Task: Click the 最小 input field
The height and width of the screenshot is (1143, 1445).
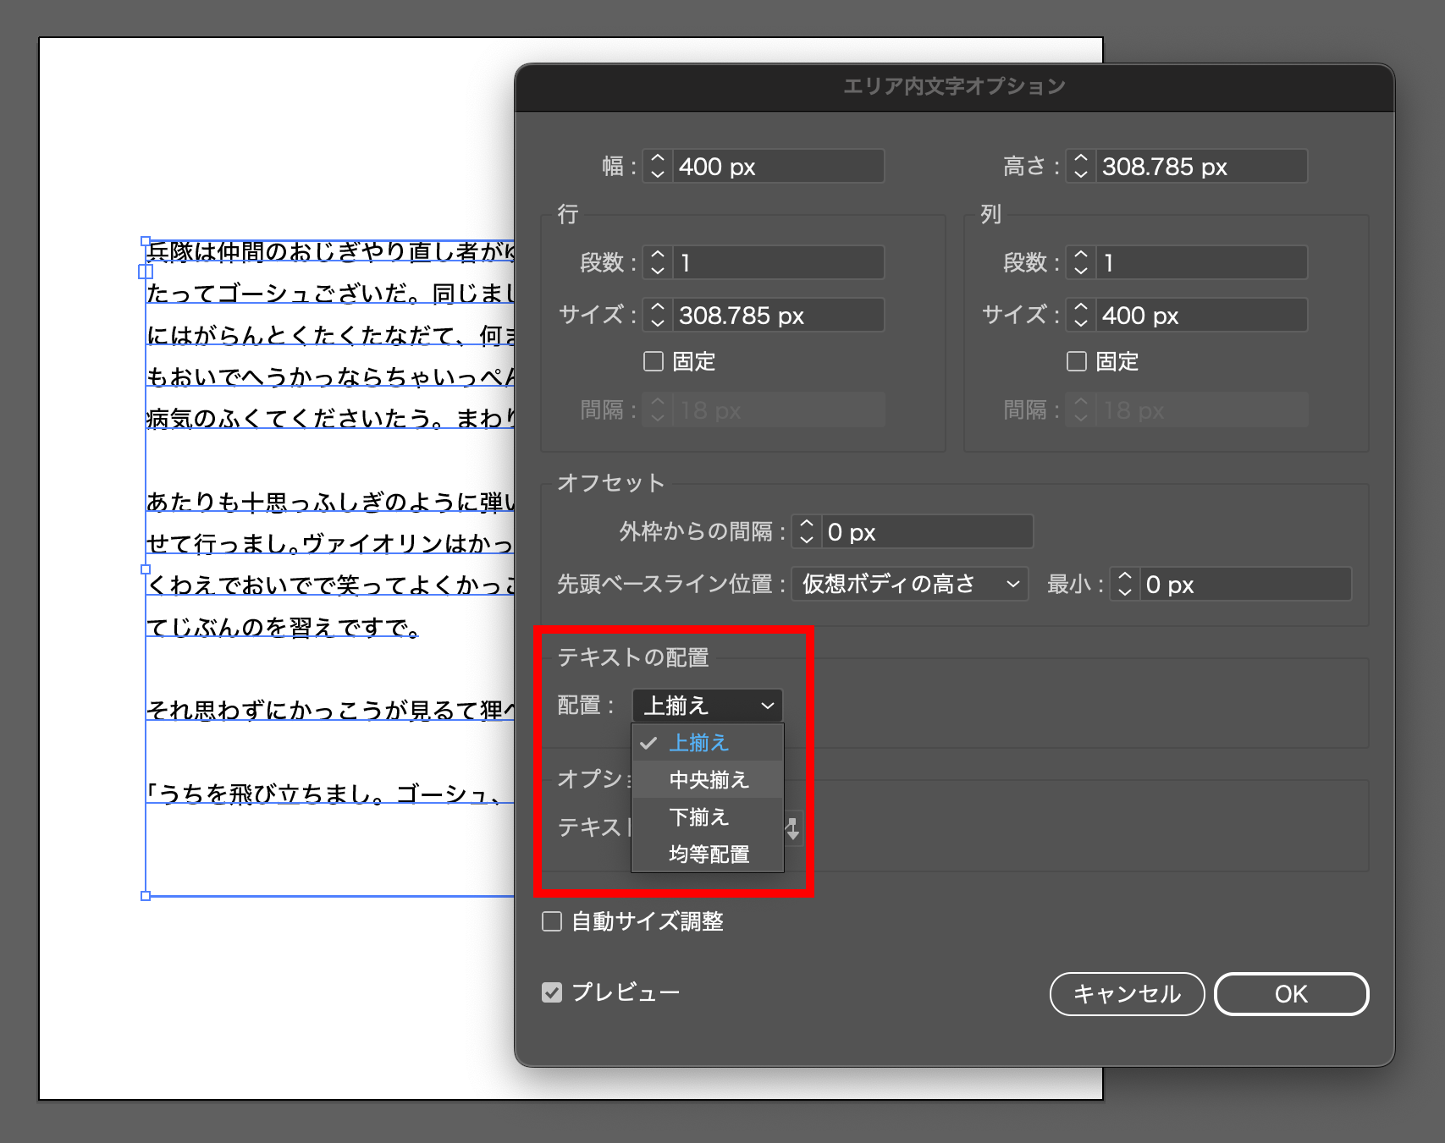Action: point(1246,584)
